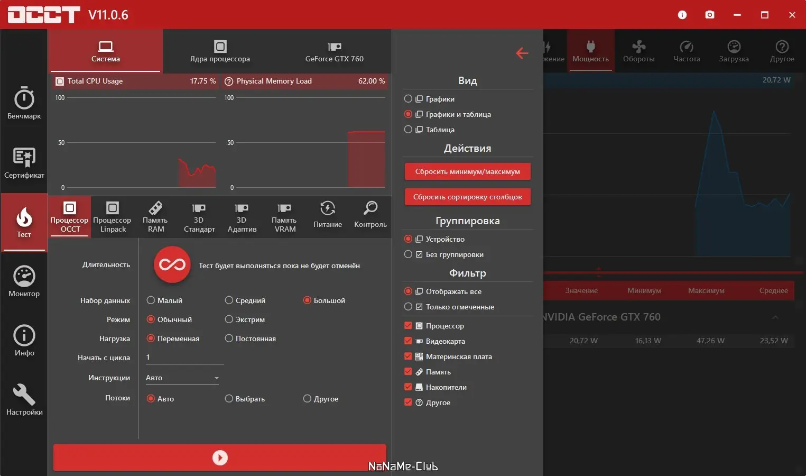Screen dimensions: 806x476
Task: Sort by the Максимум column header
Action: coord(706,290)
